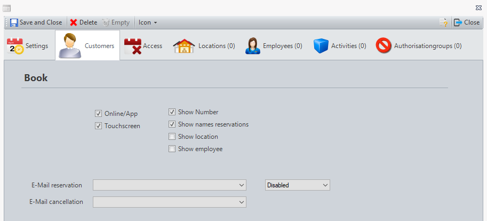The image size is (487, 221).
Task: Open the Disabled combo box
Action: click(325, 185)
